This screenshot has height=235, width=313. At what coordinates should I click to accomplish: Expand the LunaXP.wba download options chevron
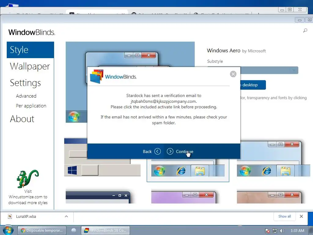[66, 216]
